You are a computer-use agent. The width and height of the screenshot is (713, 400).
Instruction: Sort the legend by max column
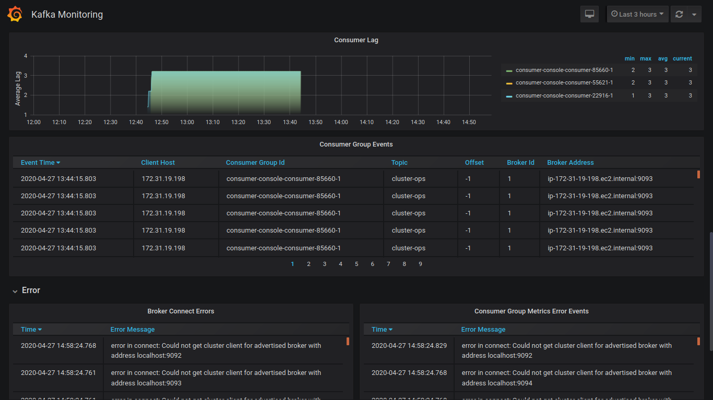coord(645,58)
